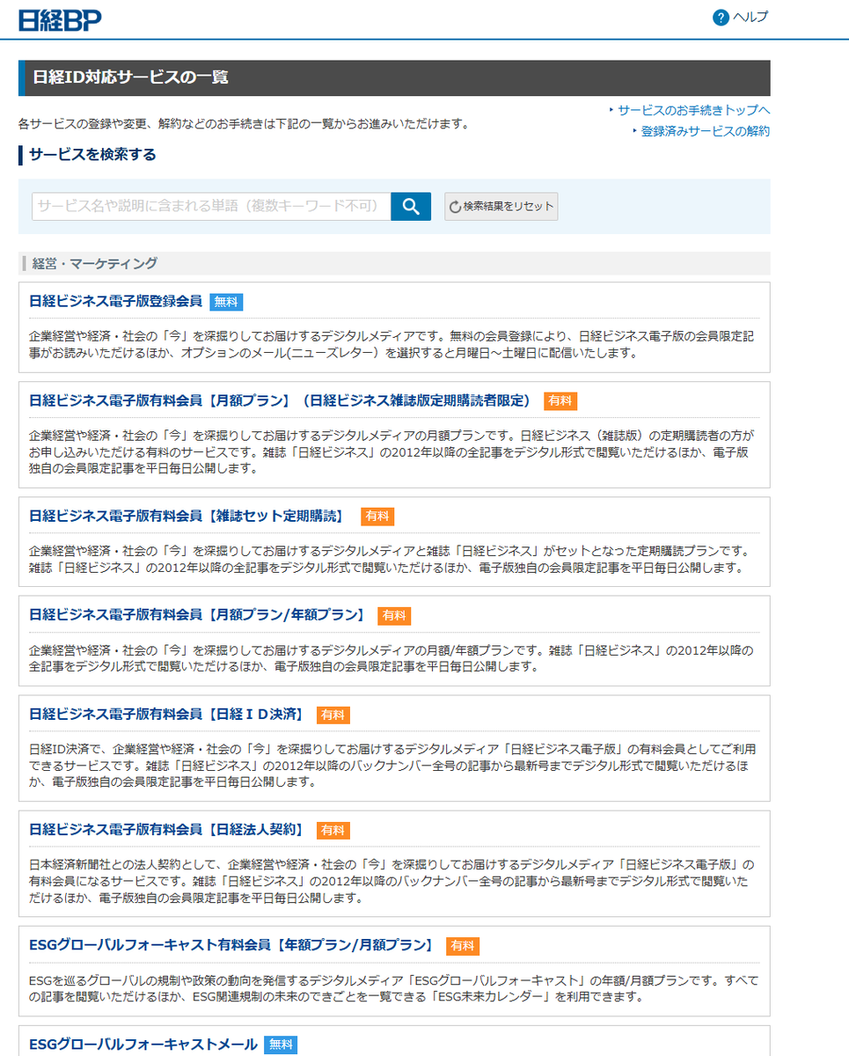Click 有料 badge beside 雑誌版定期購読者限定 plan
Image resolution: width=849 pixels, height=1056 pixels.
coord(560,401)
